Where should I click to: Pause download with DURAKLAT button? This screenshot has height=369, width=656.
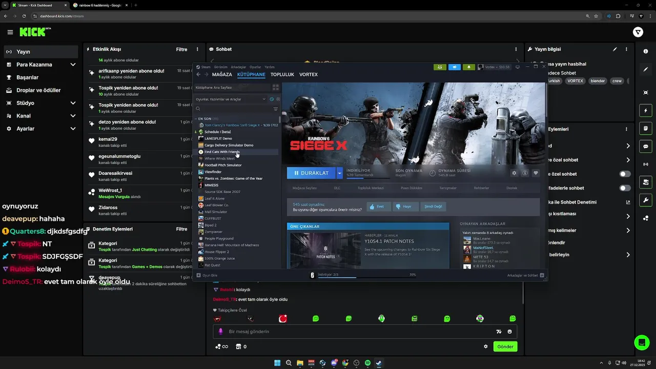pyautogui.click(x=311, y=173)
